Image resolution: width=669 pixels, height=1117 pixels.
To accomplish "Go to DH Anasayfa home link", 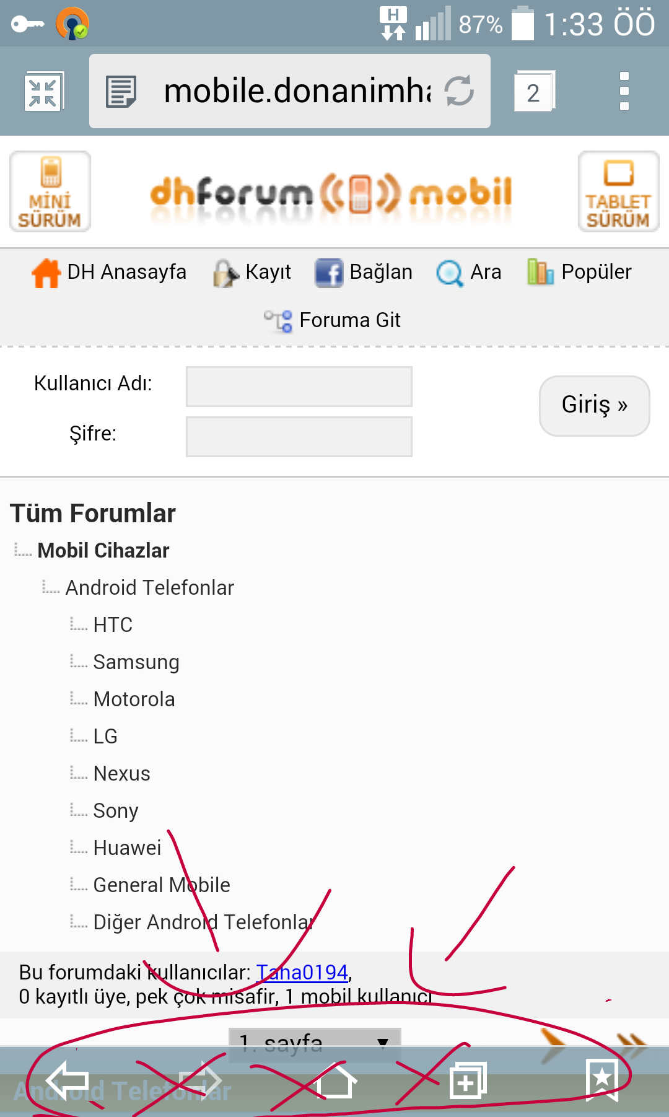I will [109, 272].
